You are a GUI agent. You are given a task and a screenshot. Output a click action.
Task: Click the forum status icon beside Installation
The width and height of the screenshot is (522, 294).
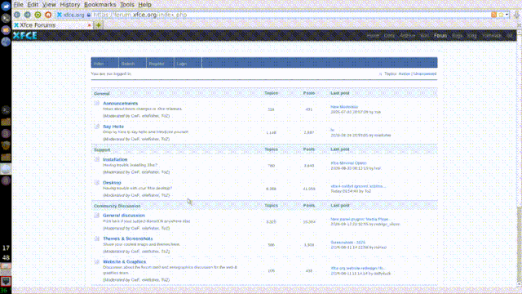pos(96,159)
